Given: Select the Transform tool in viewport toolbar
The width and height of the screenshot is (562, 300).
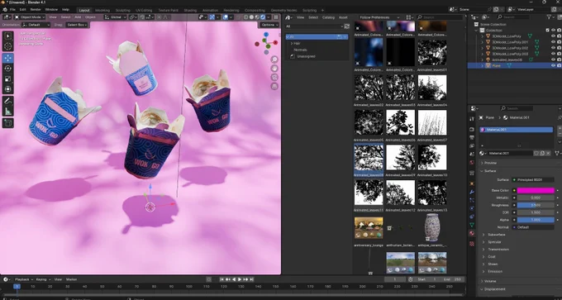Looking at the screenshot, I should (8, 89).
